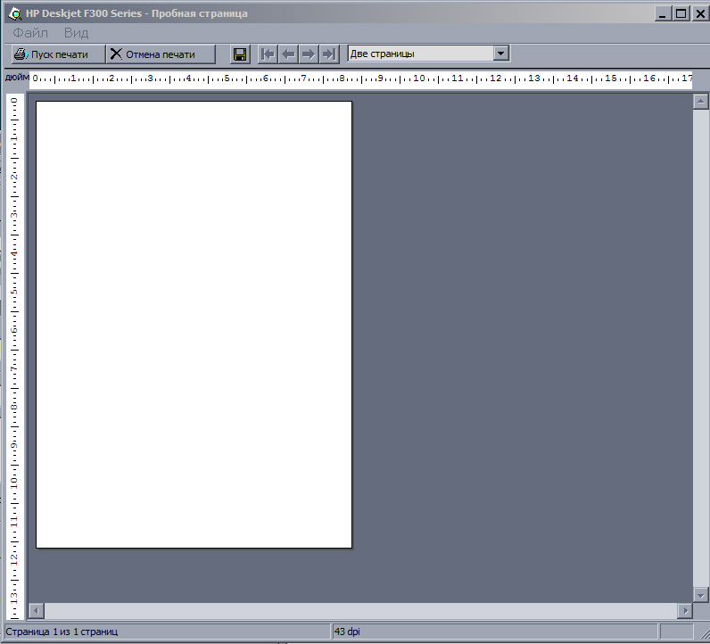Click the HP printer title bar icon
Viewport: 710px width, 644px height.
point(15,13)
